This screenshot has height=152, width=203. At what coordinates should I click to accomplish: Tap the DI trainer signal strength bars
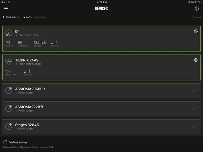pyautogui.click(x=54, y=42)
